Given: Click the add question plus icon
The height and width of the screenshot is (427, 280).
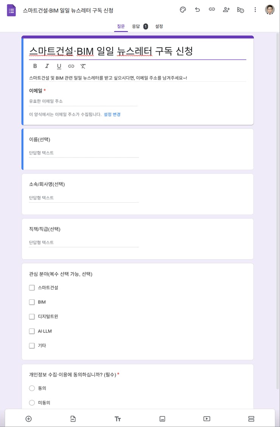Looking at the screenshot, I should point(28,419).
